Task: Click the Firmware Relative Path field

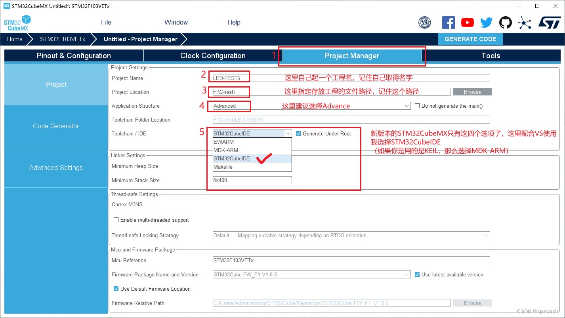Action: (x=331, y=303)
